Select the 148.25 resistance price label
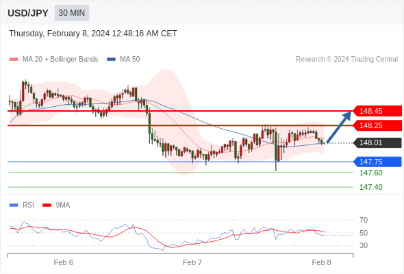Image resolution: width=404 pixels, height=274 pixels. (377, 125)
